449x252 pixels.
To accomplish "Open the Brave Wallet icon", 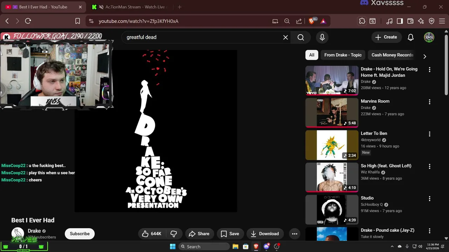I will click(x=410, y=21).
